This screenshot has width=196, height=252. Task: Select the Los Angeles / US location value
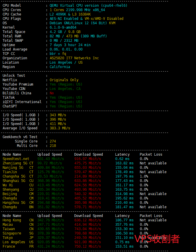[x=66, y=62]
